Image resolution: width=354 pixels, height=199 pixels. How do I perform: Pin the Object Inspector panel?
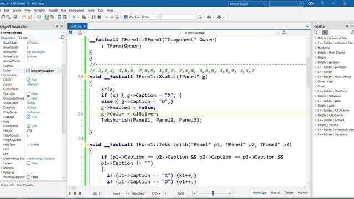[57, 27]
